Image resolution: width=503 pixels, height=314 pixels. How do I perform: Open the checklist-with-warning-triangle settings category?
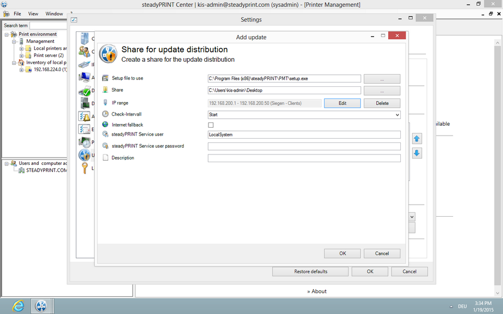[84, 116]
